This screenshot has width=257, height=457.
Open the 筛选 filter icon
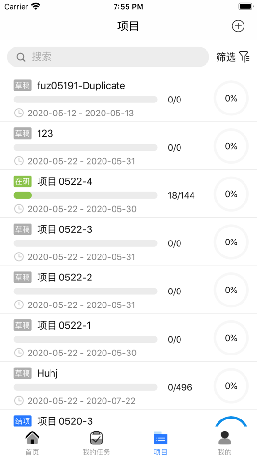[x=244, y=57]
